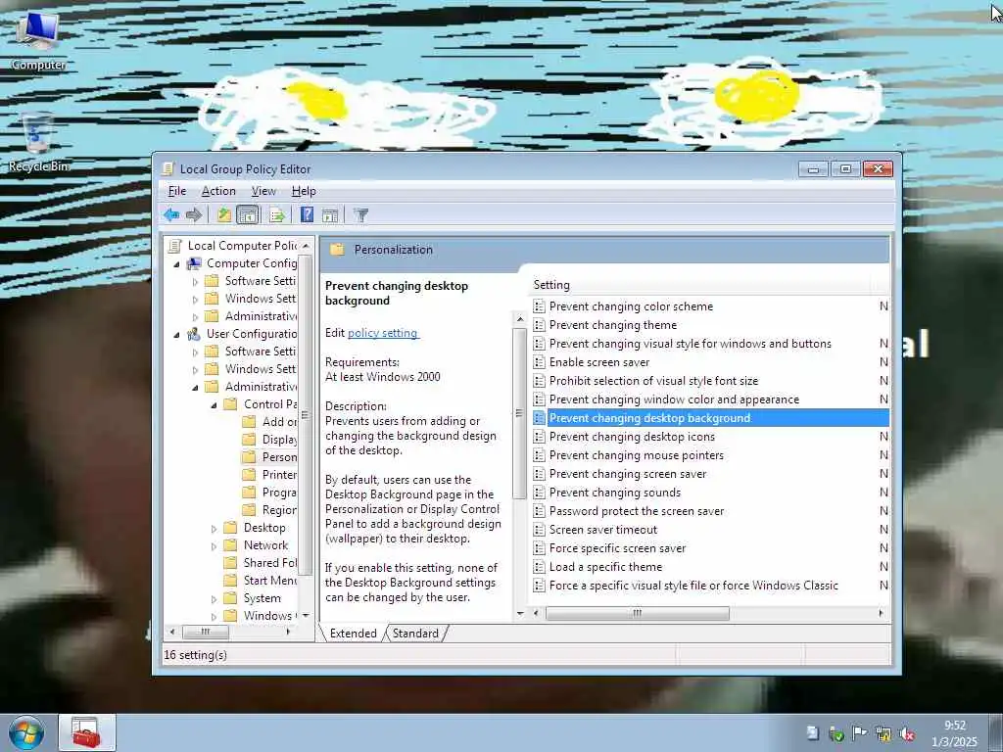Expand Administrative Templates under Computer Configuration
The image size is (1003, 752).
(x=195, y=316)
